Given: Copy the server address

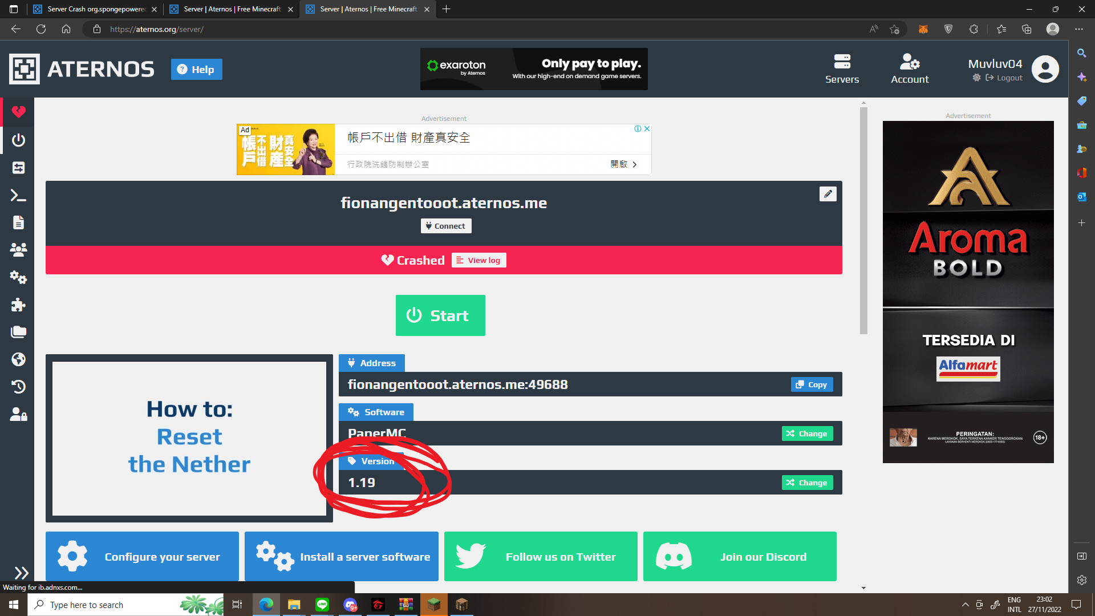Looking at the screenshot, I should pyautogui.click(x=812, y=384).
